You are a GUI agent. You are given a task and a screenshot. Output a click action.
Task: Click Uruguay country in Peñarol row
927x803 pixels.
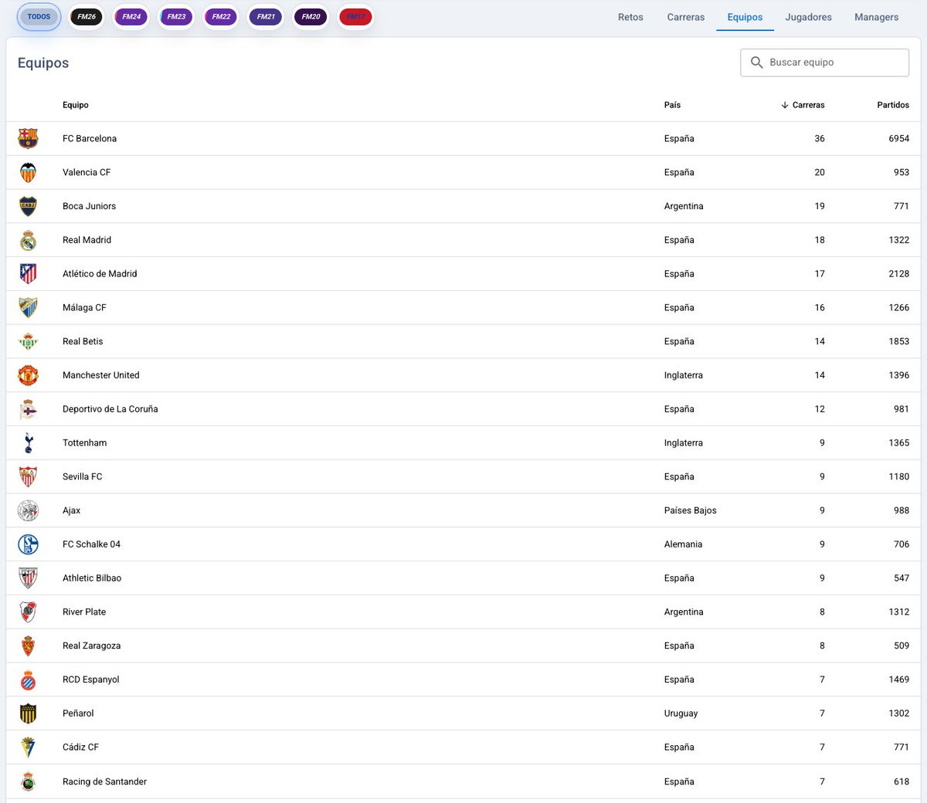(x=681, y=713)
